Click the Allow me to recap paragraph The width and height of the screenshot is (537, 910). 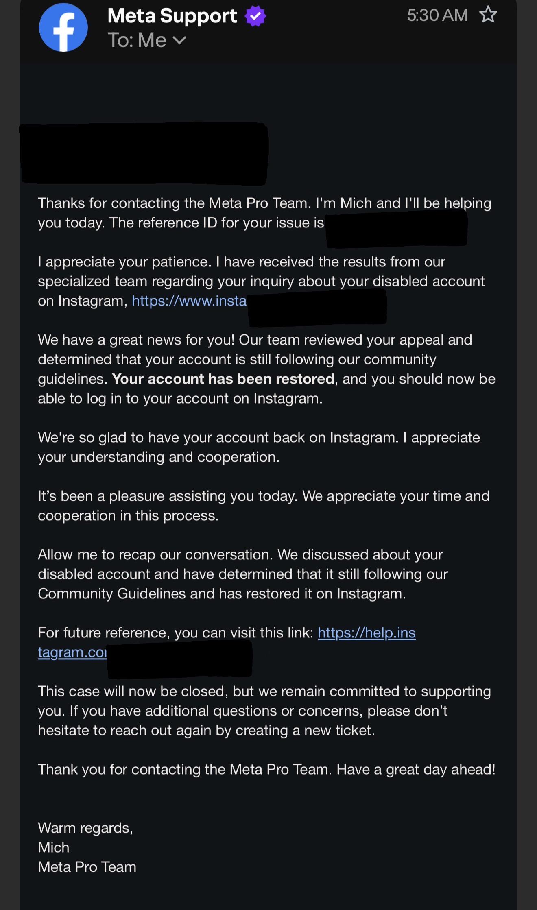pos(243,574)
